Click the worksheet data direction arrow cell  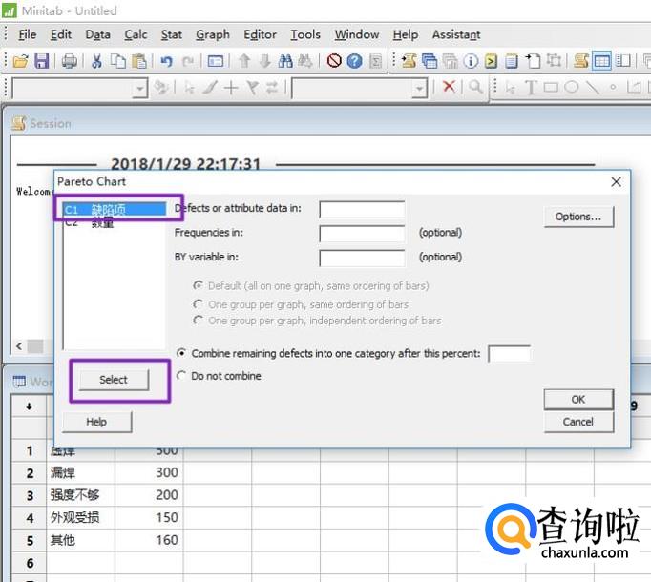coord(29,406)
